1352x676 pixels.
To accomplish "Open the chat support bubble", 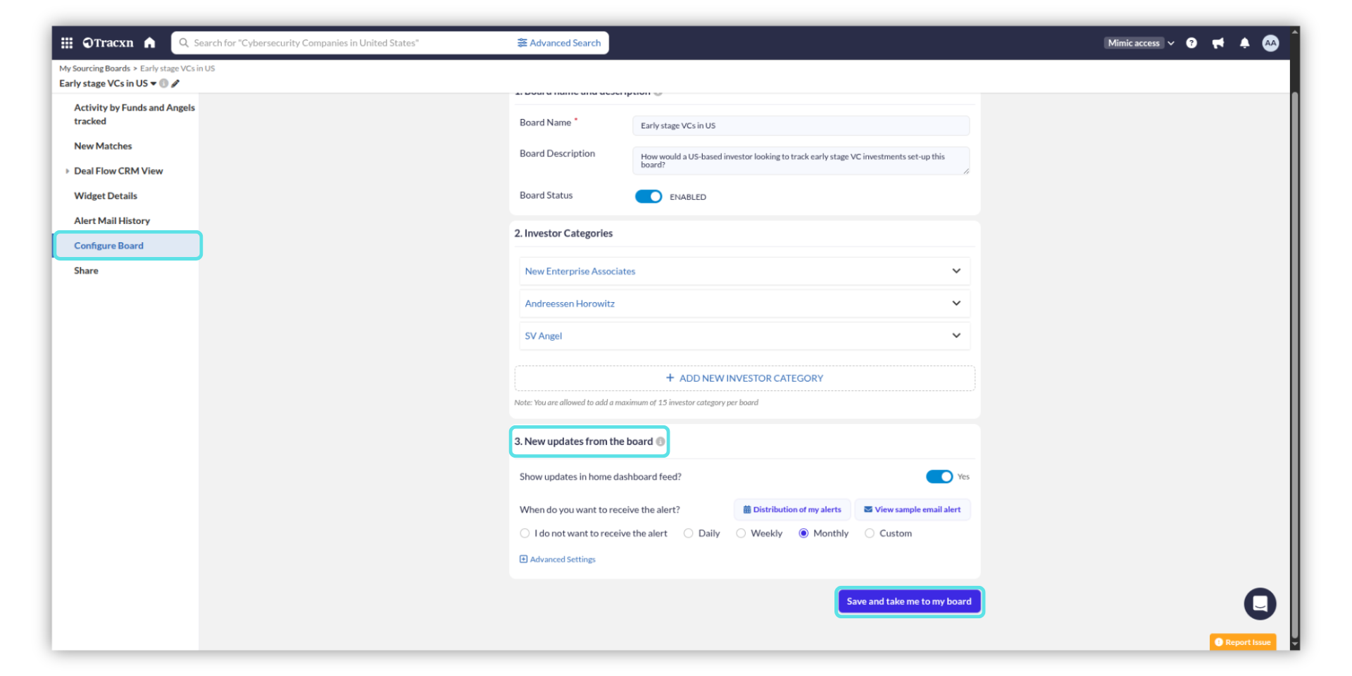I will 1260,603.
